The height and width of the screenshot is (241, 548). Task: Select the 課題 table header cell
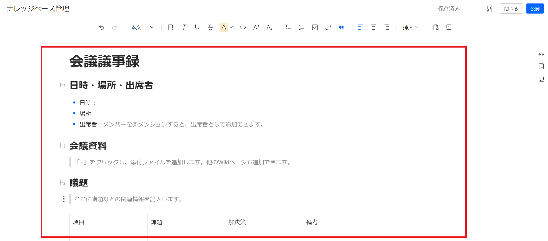pyautogui.click(x=186, y=222)
